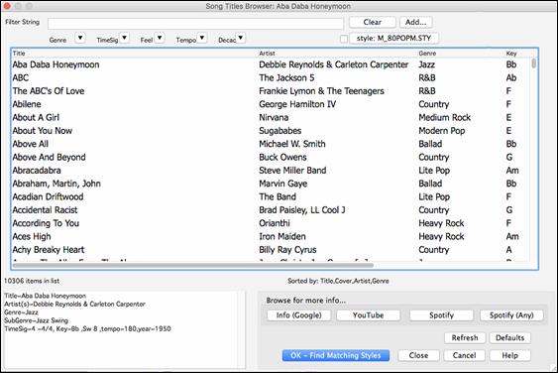
Task: Click the Modern Pop genre cell
Action: point(442,130)
